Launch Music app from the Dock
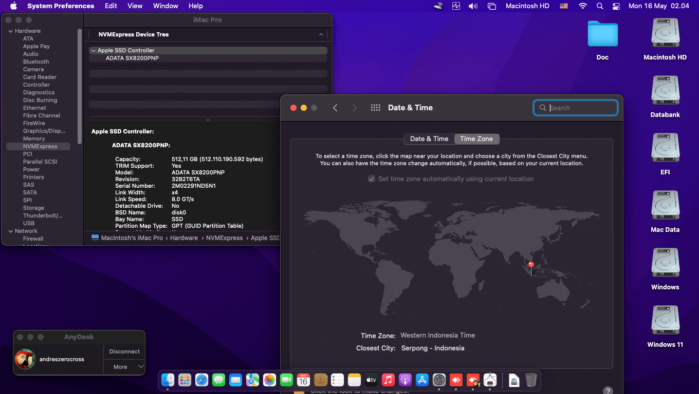The image size is (699, 394). [x=388, y=380]
